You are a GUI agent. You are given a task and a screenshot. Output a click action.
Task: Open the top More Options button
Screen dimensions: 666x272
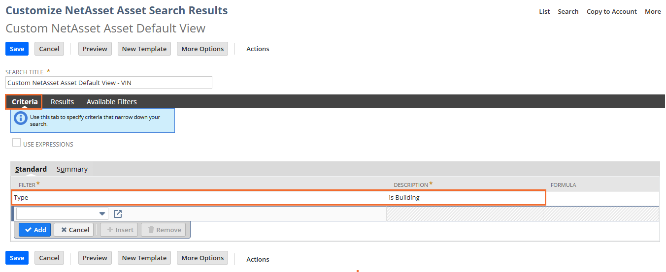tap(202, 49)
